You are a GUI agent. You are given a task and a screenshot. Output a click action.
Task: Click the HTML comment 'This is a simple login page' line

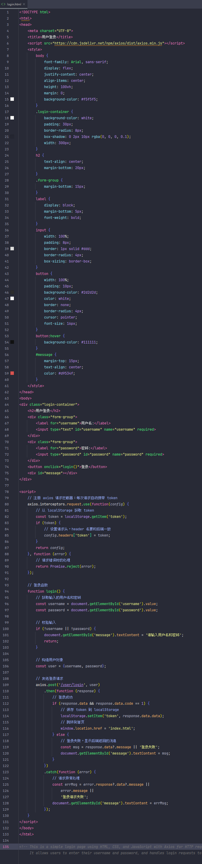coord(110,847)
